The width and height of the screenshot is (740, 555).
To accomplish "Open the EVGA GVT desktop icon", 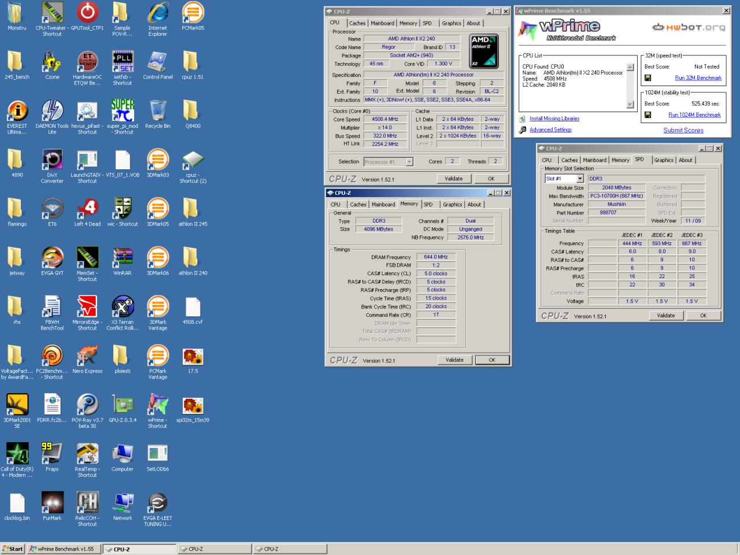I will [x=52, y=258].
